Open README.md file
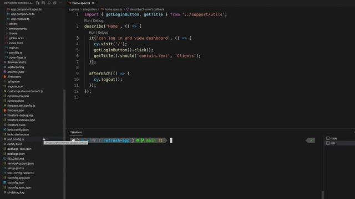This screenshot has width=355, height=199. (x=16, y=159)
